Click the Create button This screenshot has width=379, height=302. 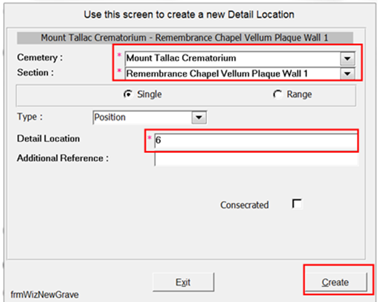336,282
